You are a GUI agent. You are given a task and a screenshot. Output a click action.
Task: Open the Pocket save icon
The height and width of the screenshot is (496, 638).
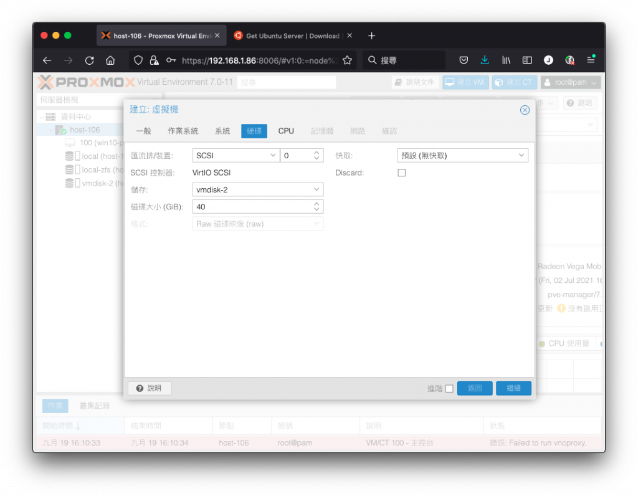pos(464,60)
